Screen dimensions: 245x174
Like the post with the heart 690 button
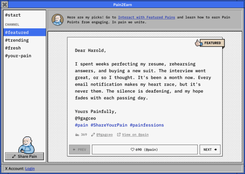point(144,149)
